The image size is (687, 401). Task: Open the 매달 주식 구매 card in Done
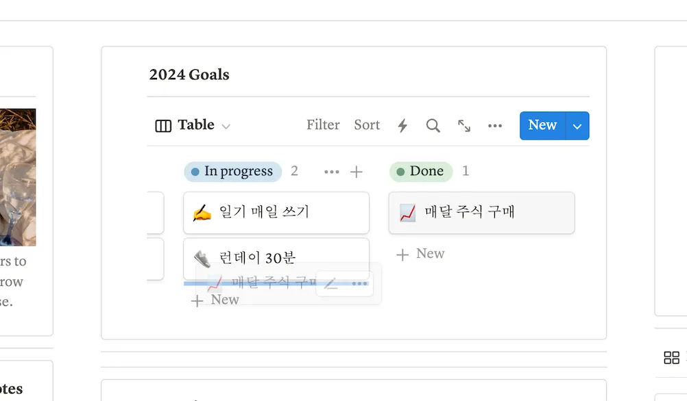tap(481, 213)
